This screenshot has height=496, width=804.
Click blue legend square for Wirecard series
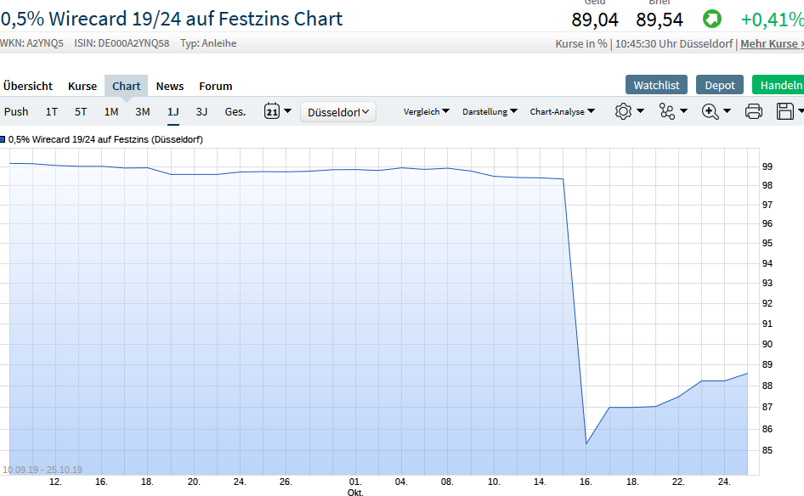(x=3, y=139)
